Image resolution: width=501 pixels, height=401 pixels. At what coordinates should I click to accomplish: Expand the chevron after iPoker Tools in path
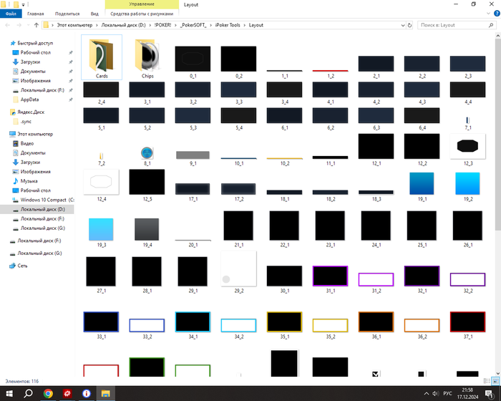click(x=245, y=25)
